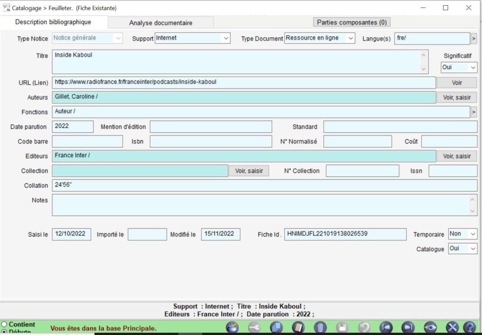Select the Contient radio button
The image size is (482, 335).
[x=4, y=324]
